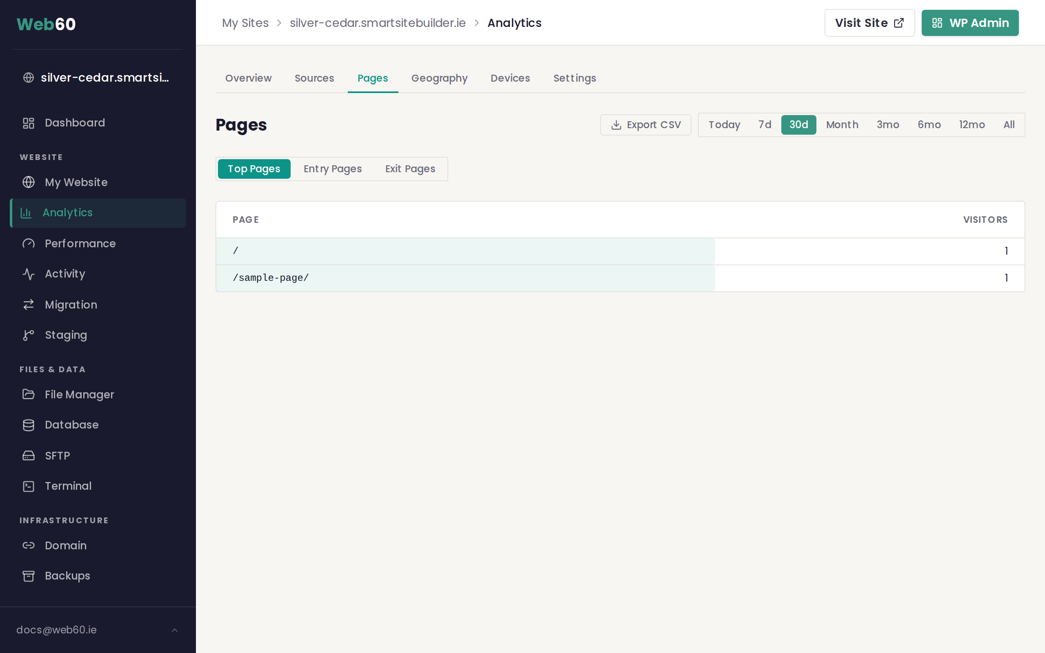Image resolution: width=1045 pixels, height=653 pixels.
Task: Select the 12mo time range
Action: coord(972,125)
